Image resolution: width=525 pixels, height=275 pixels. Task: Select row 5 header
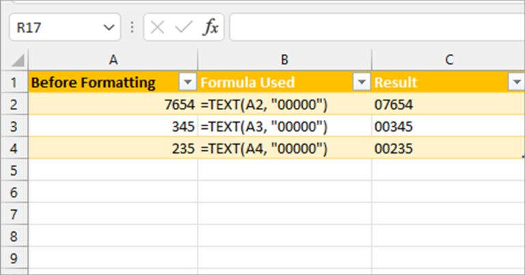[x=14, y=171]
